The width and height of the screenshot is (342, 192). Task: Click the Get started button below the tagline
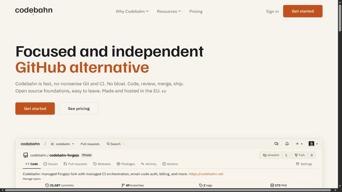point(35,109)
